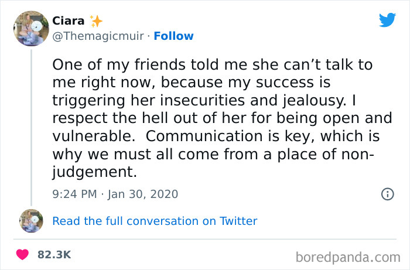Like the tweet with the heart icon

[x=23, y=255]
